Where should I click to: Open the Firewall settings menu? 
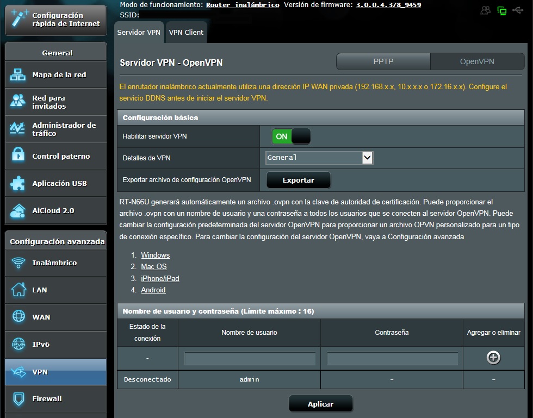point(56,398)
